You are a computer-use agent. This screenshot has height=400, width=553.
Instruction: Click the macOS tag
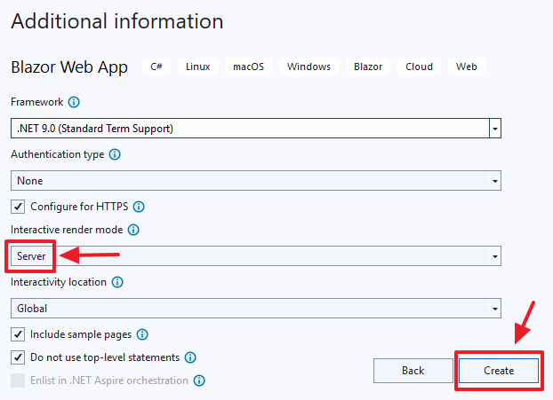click(248, 67)
